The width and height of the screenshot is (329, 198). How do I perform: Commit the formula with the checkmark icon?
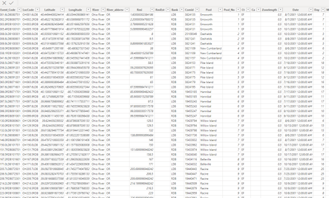click(11, 3)
